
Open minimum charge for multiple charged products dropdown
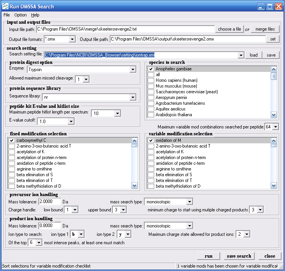[x=260, y=210]
